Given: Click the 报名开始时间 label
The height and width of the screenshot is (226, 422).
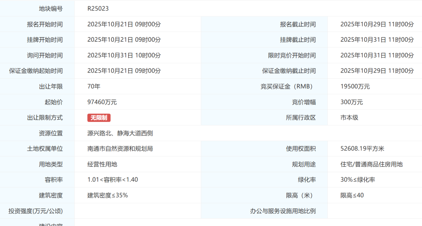Looking at the screenshot, I should pos(45,24).
